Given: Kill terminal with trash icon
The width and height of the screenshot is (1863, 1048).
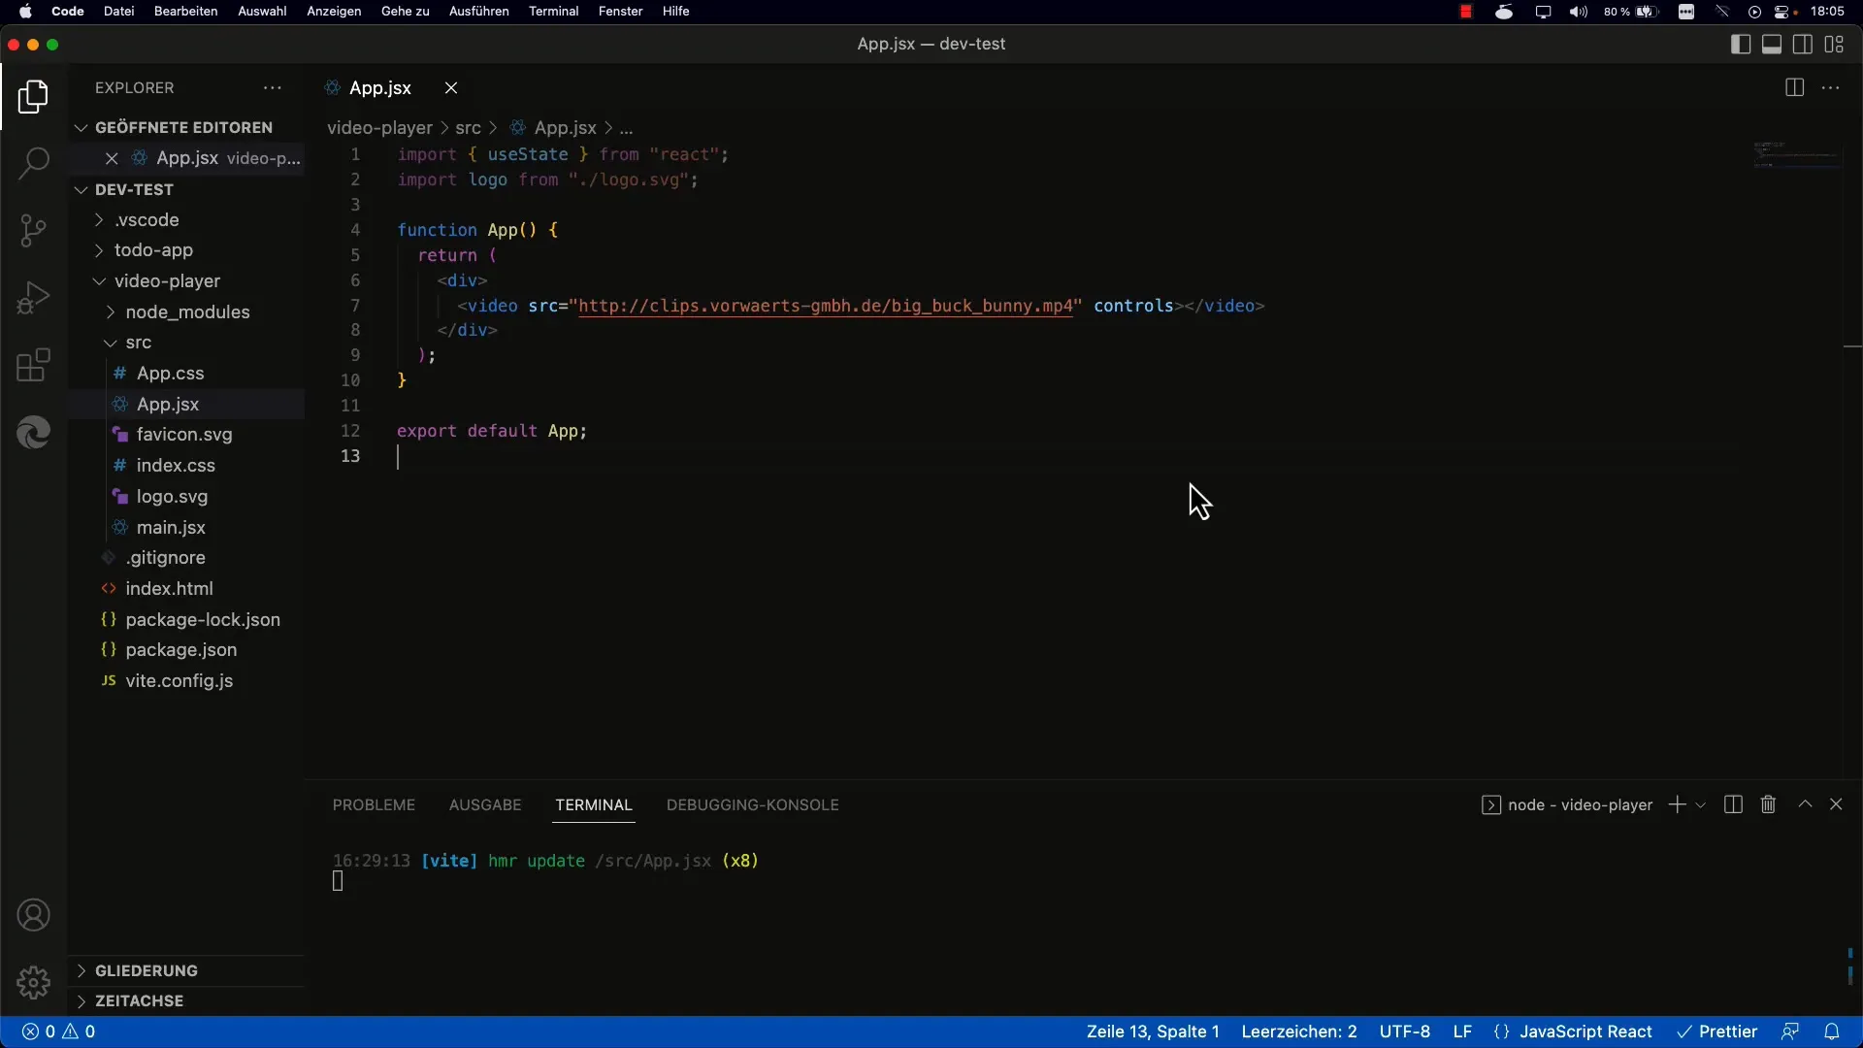Looking at the screenshot, I should (x=1768, y=804).
